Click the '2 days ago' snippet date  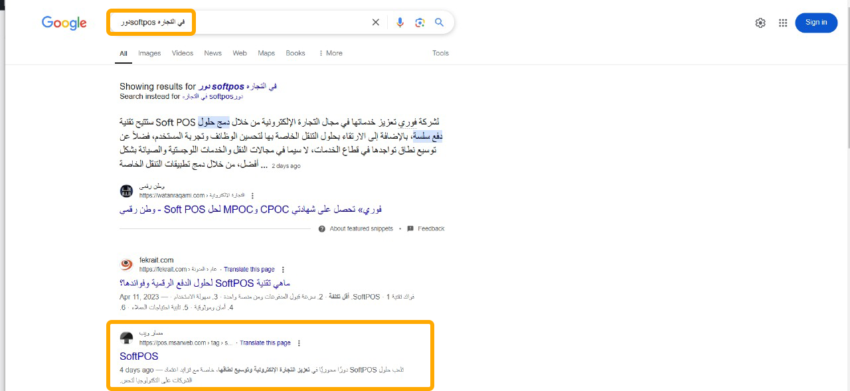[x=286, y=166]
